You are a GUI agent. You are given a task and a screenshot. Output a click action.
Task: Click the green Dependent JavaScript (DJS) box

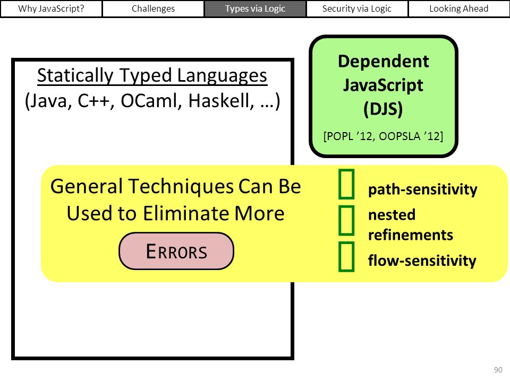[384, 97]
